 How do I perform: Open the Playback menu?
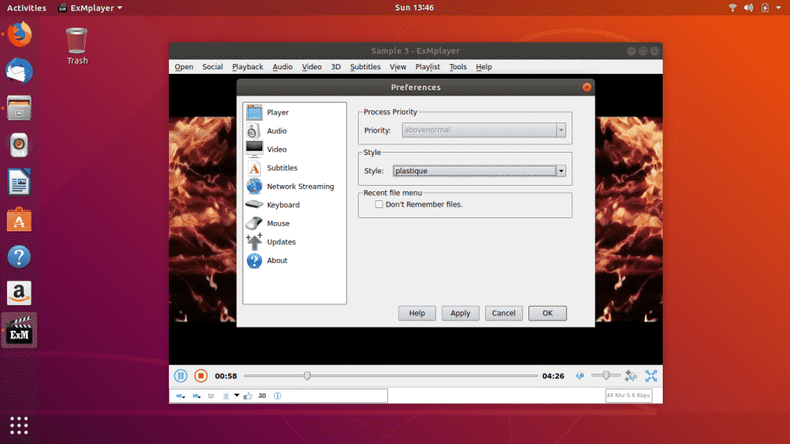click(247, 67)
